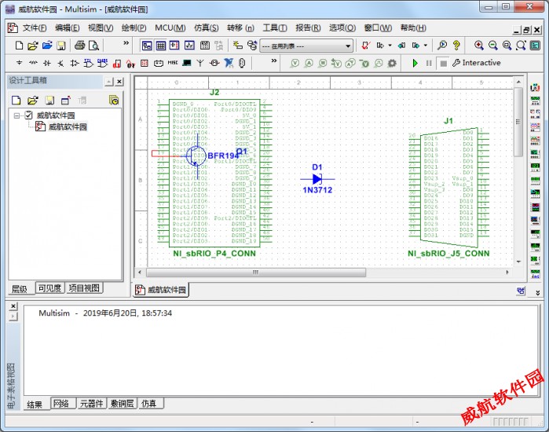Open the 编辑(E) menu
The height and width of the screenshot is (432, 549).
click(x=68, y=28)
